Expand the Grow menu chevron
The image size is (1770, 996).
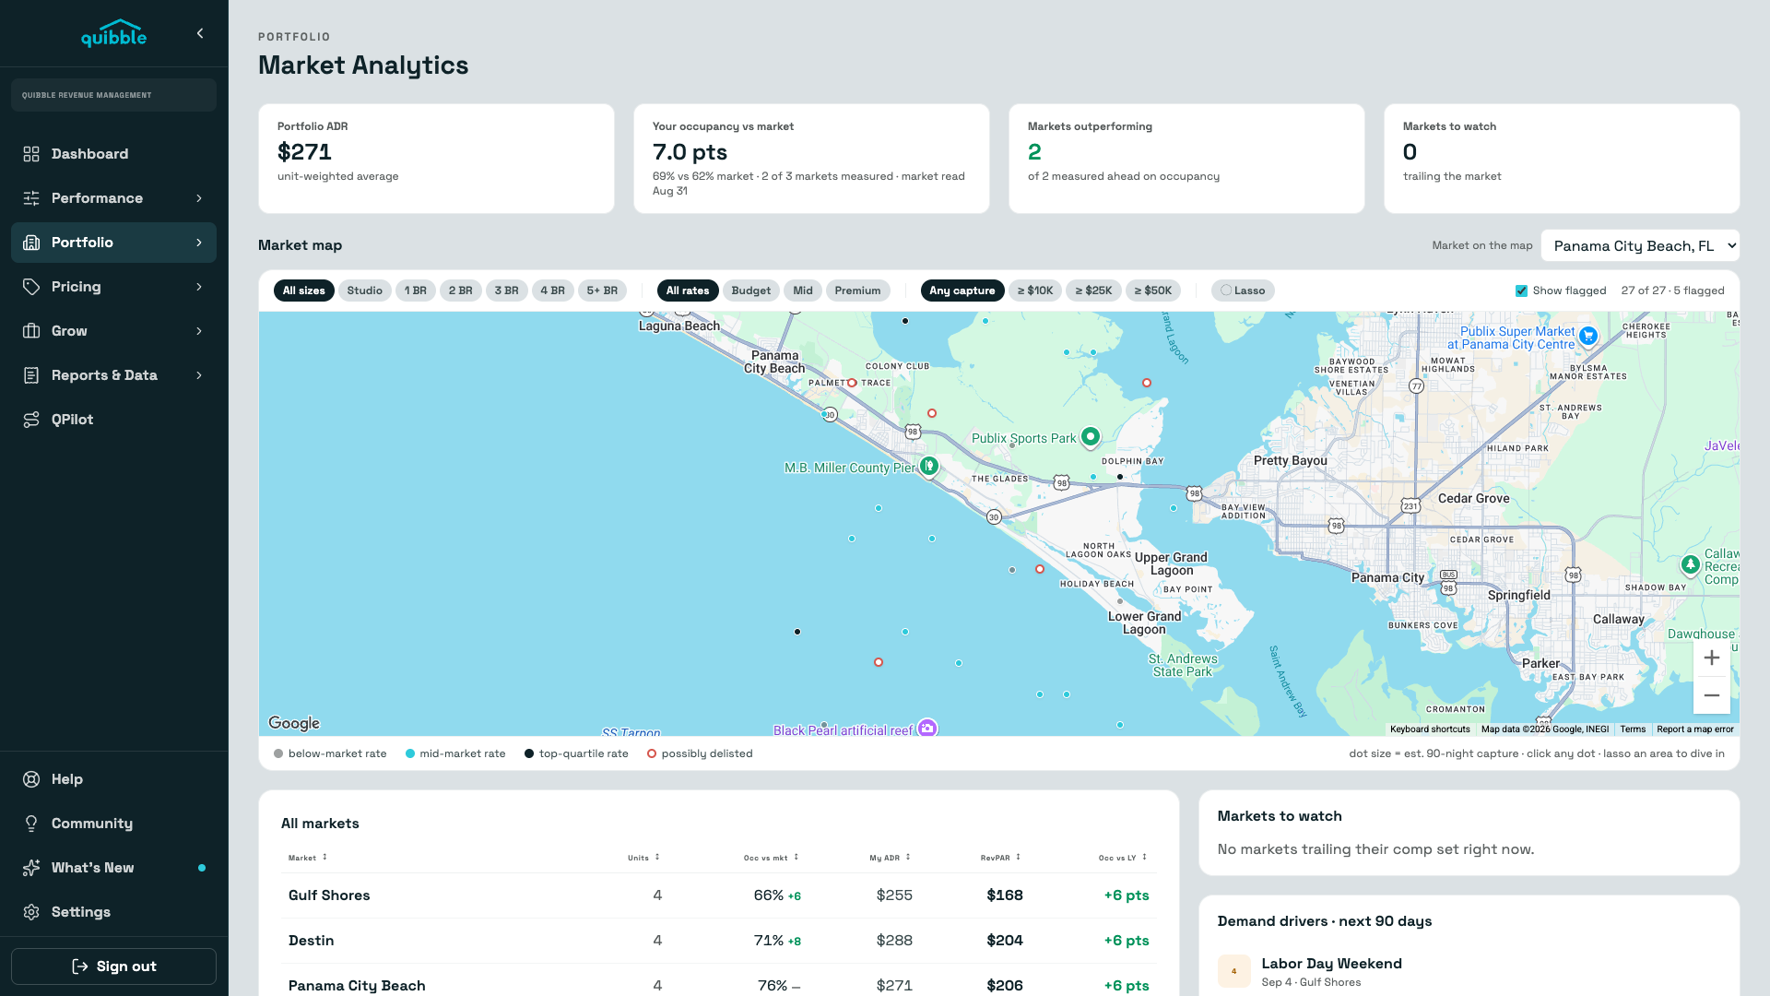point(199,331)
